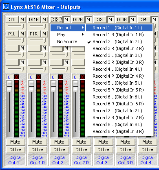
Task: Select Record 6 L (Digital In 6 L)
Action: pyautogui.click(x=119, y=97)
